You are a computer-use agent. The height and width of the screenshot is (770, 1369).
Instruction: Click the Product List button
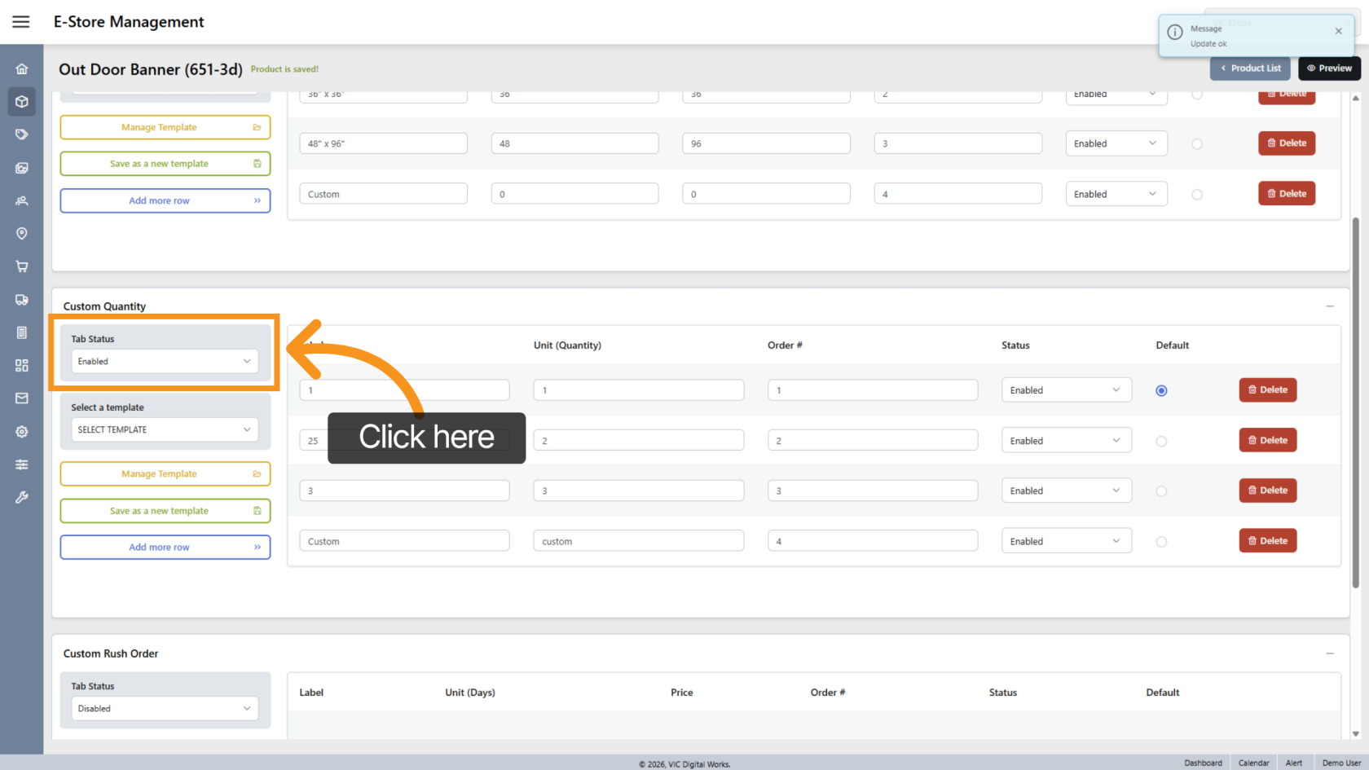pyautogui.click(x=1250, y=68)
